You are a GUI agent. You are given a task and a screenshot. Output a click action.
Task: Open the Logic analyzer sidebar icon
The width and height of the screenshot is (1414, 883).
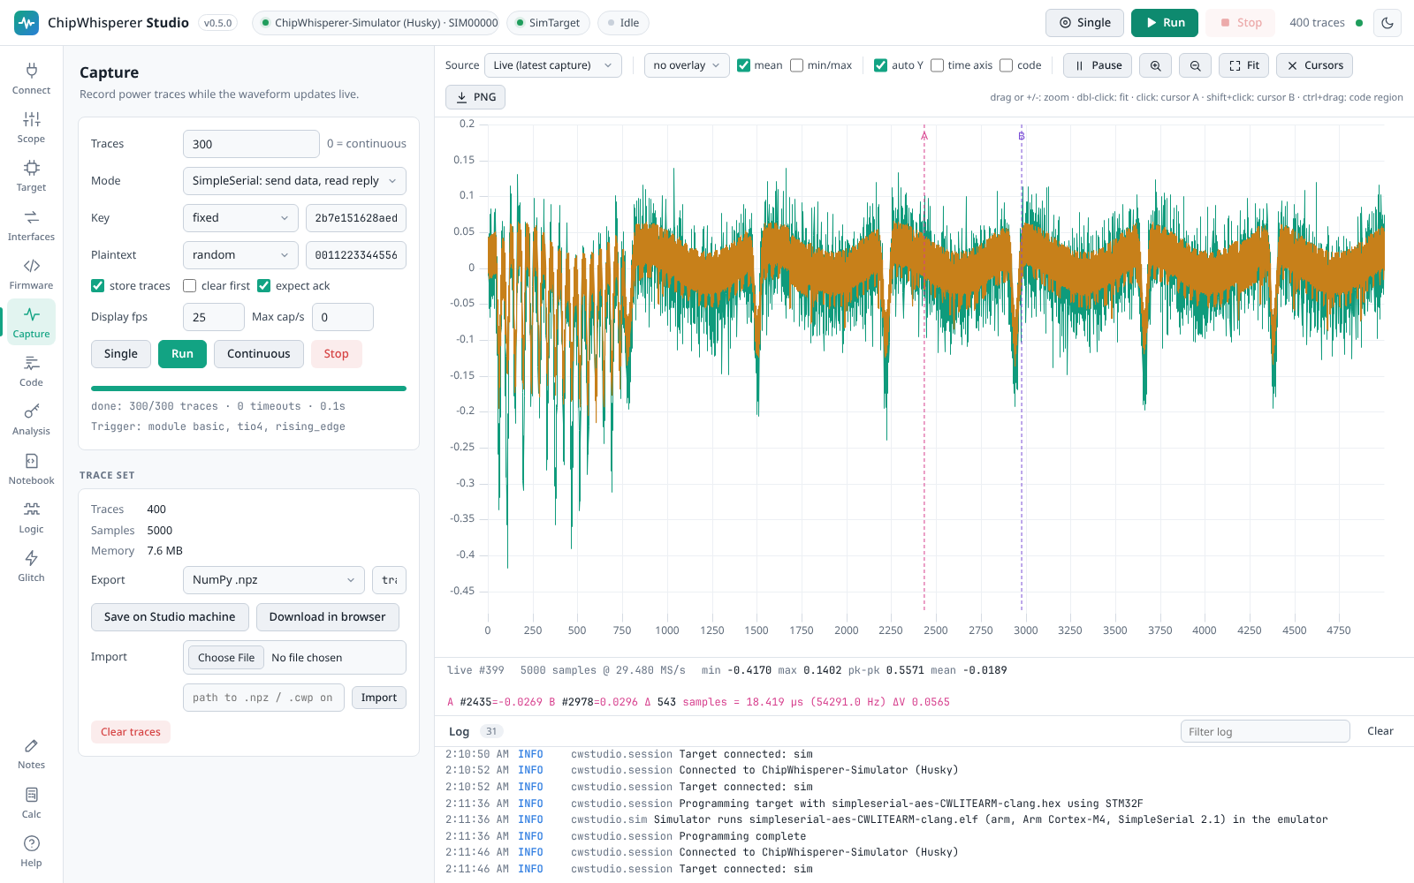tap(31, 517)
